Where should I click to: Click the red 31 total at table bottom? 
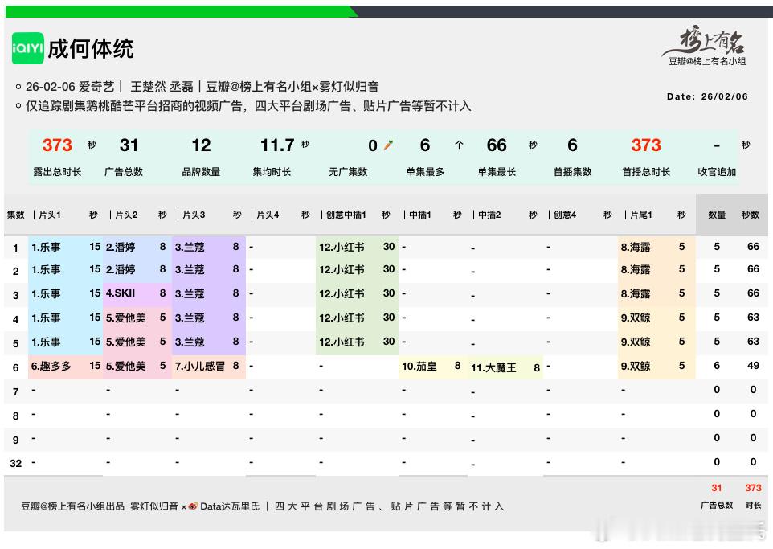click(716, 488)
